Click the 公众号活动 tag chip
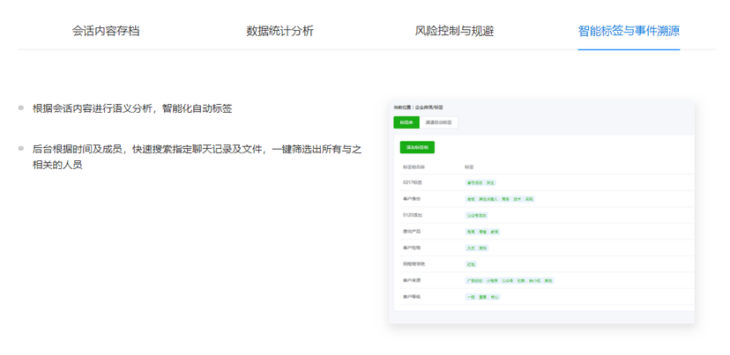Image resolution: width=730 pixels, height=355 pixels. pos(477,215)
